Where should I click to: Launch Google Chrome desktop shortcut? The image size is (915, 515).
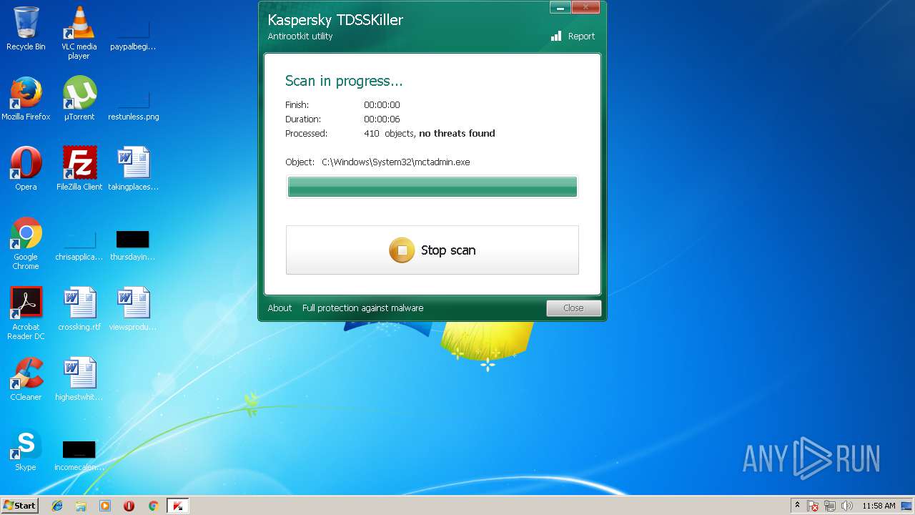click(x=26, y=243)
